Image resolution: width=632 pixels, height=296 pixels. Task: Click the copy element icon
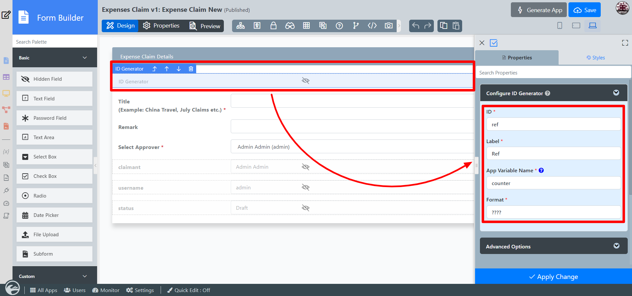pyautogui.click(x=444, y=26)
